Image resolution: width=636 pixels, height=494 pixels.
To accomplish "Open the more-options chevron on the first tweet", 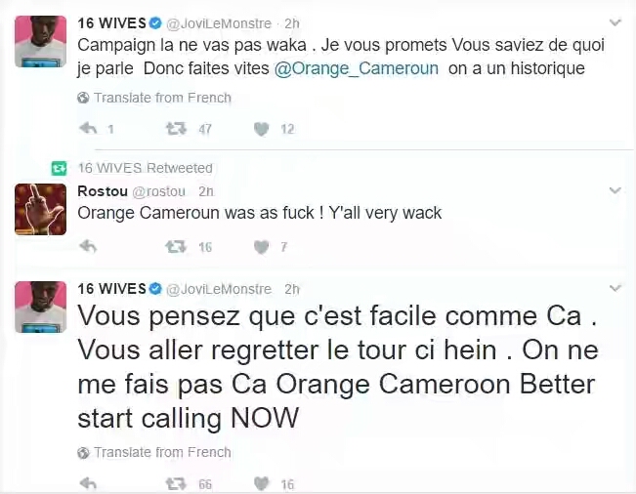I will (615, 22).
